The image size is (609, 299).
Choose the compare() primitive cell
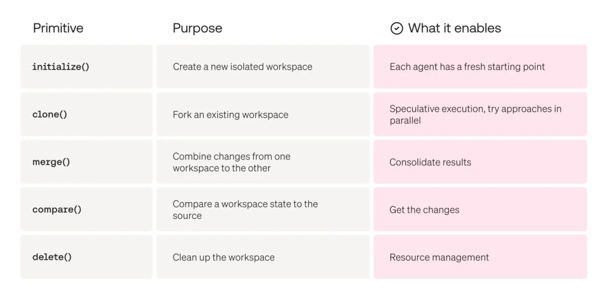87,209
